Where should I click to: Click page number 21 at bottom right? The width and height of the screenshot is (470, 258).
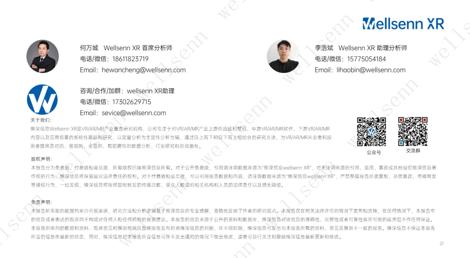pos(442,243)
